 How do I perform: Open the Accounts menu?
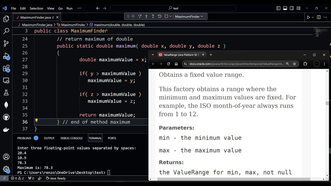tap(6, 157)
